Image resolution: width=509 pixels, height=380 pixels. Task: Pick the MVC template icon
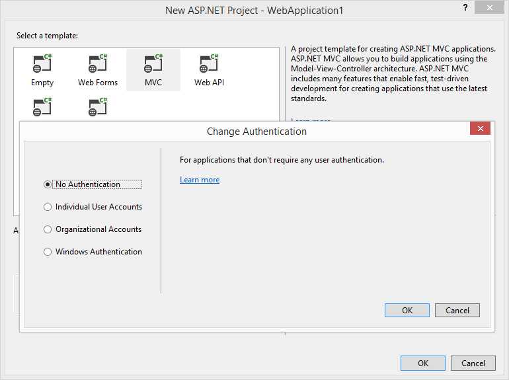tap(153, 63)
